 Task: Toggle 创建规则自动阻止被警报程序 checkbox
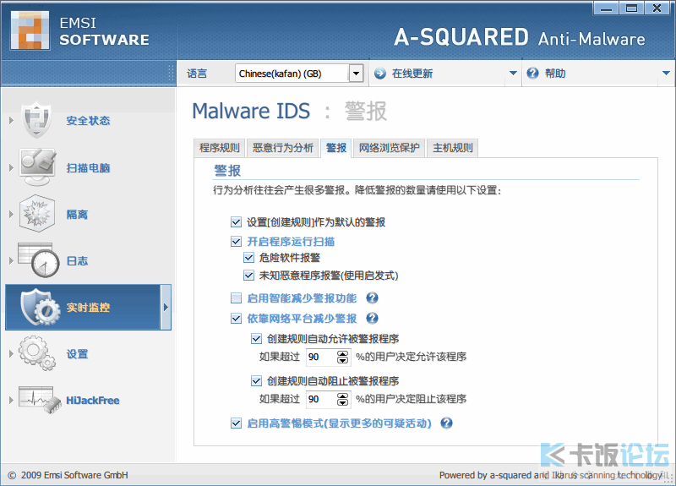pos(256,381)
